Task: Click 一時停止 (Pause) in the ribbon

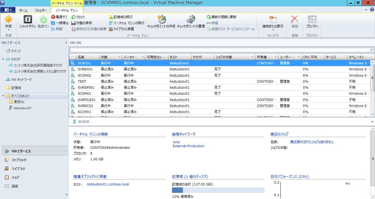Action: point(60,23)
